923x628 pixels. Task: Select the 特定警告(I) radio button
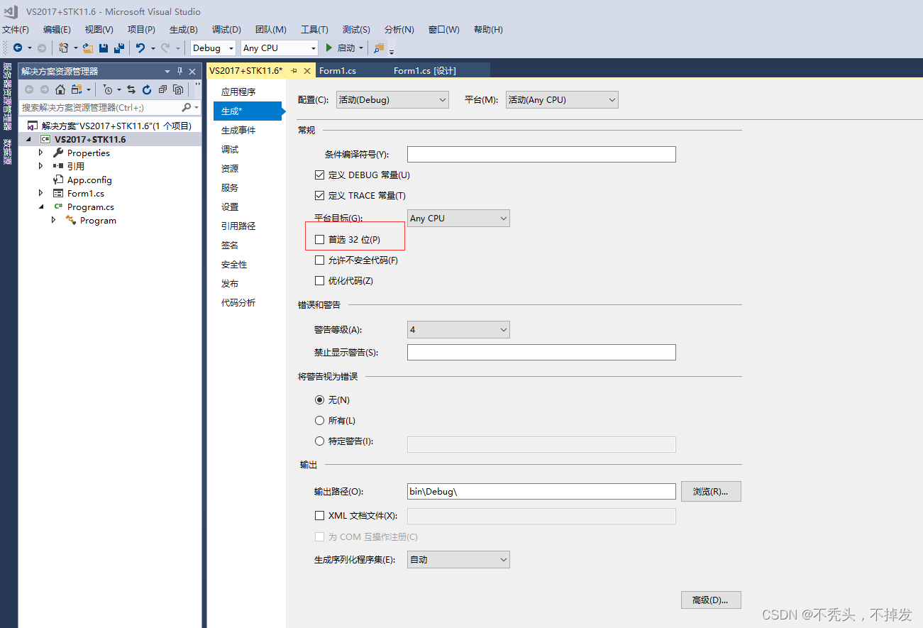(x=319, y=441)
